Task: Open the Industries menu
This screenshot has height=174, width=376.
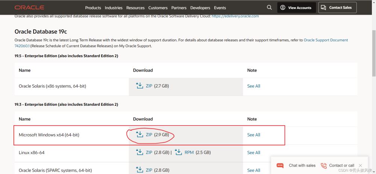Action: click(114, 7)
